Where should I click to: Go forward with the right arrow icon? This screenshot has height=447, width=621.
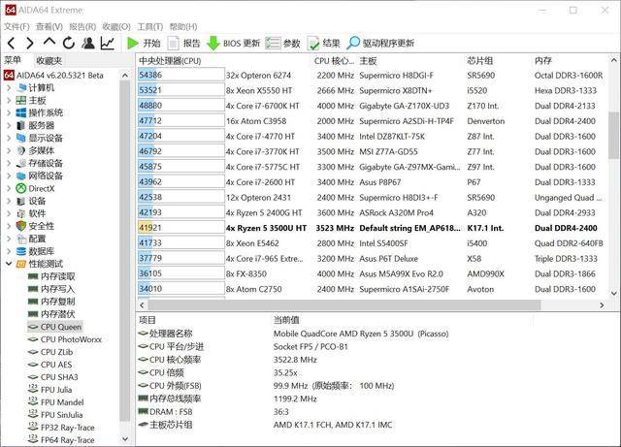(30, 43)
